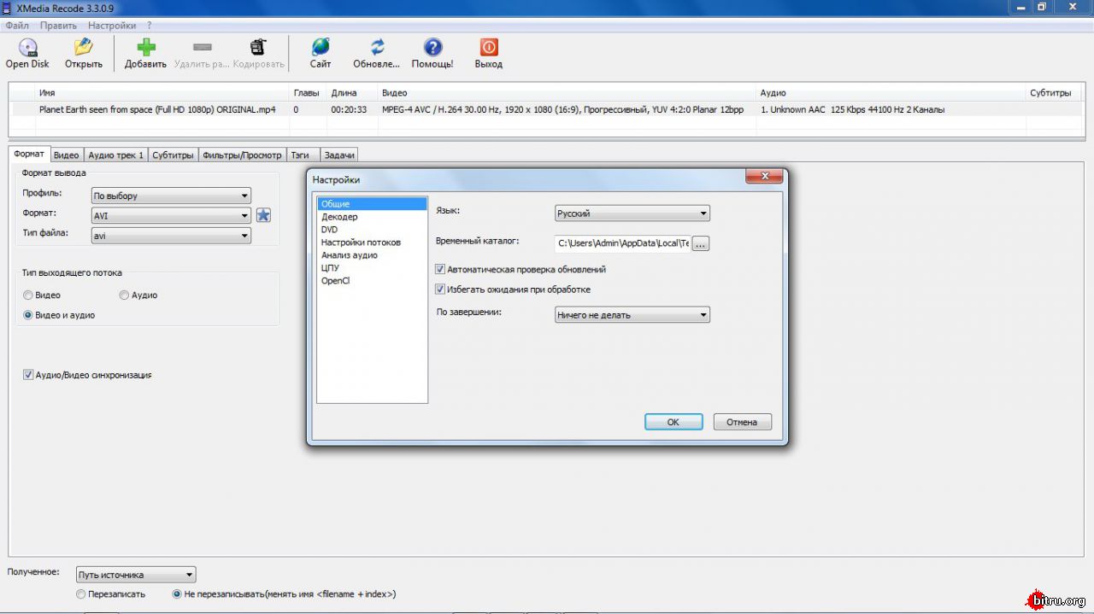Open the ? help menu
The width and height of the screenshot is (1094, 614).
tap(149, 26)
